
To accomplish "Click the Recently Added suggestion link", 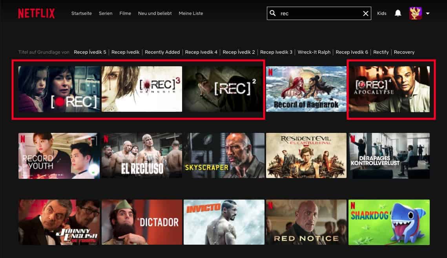I will coord(162,52).
